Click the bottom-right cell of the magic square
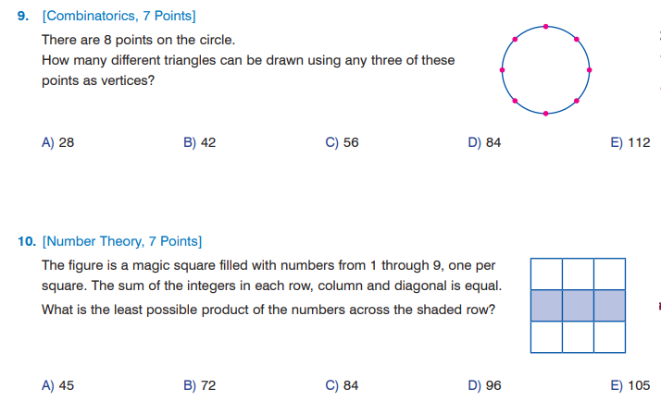 (609, 336)
